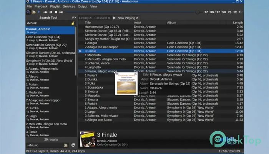This screenshot has width=269, height=154.
Task: Click the ~/Music library path field
Action: 45,145
